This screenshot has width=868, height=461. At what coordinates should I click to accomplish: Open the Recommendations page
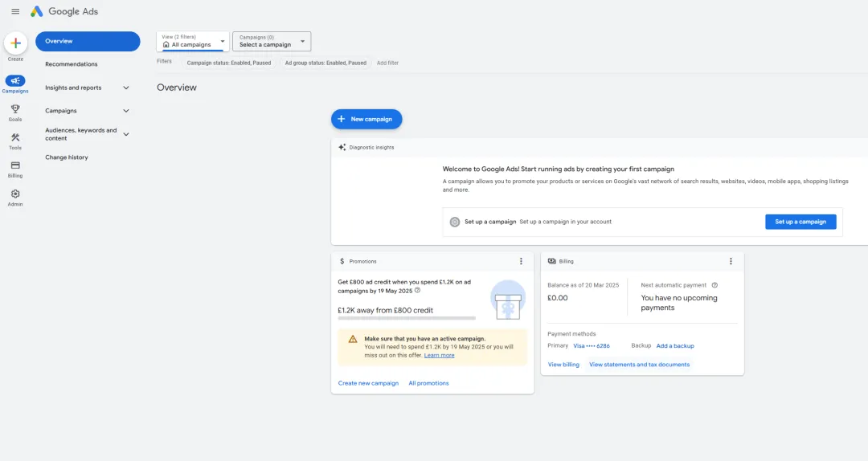(x=72, y=64)
